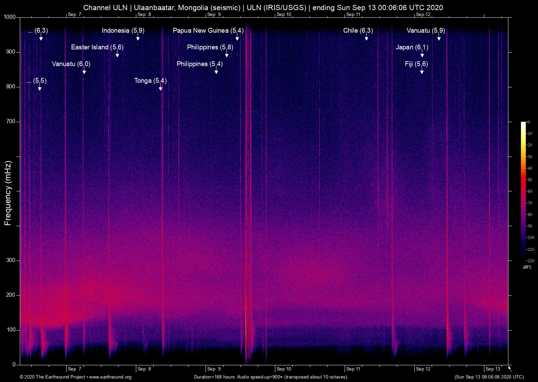
Task: Select "Sep 13" on the bottom time axis
Action: [x=493, y=369]
